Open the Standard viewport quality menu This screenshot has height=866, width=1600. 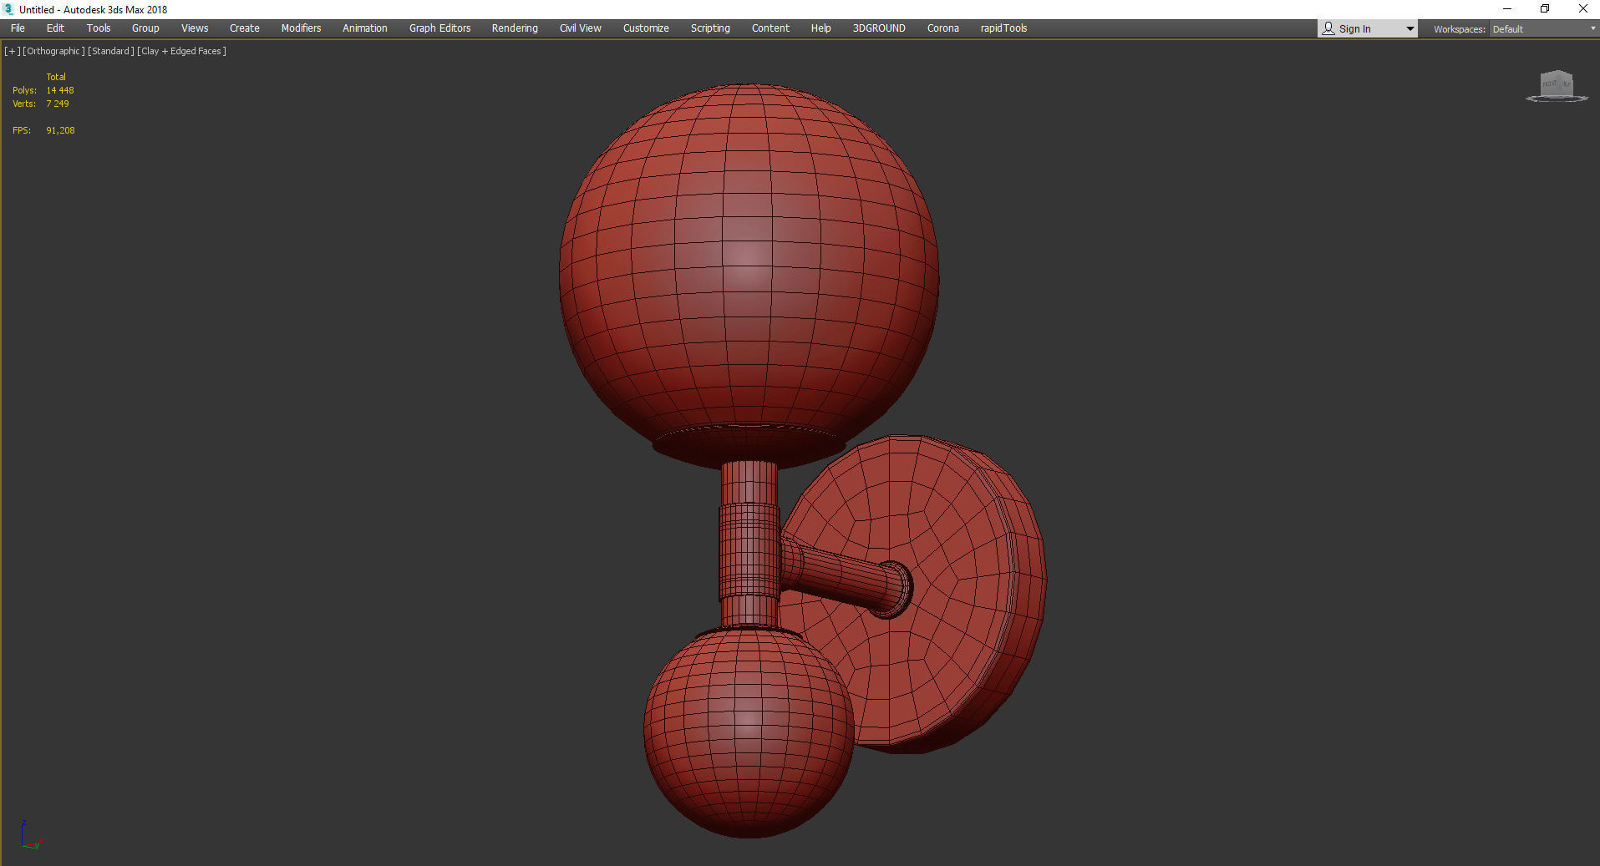(x=110, y=51)
